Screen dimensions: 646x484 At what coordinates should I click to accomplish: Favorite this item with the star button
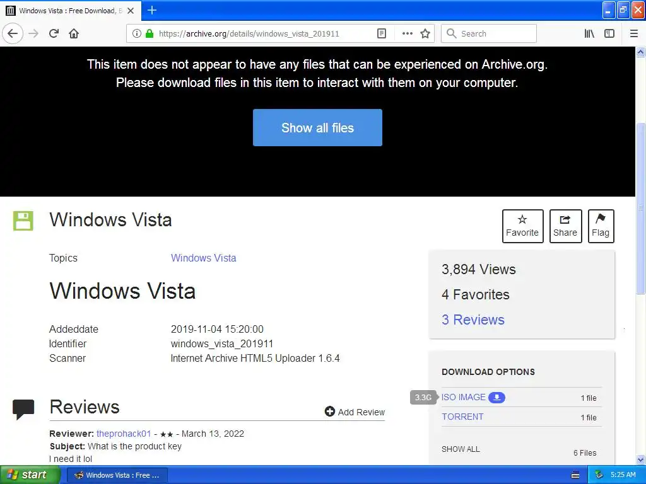coord(523,226)
